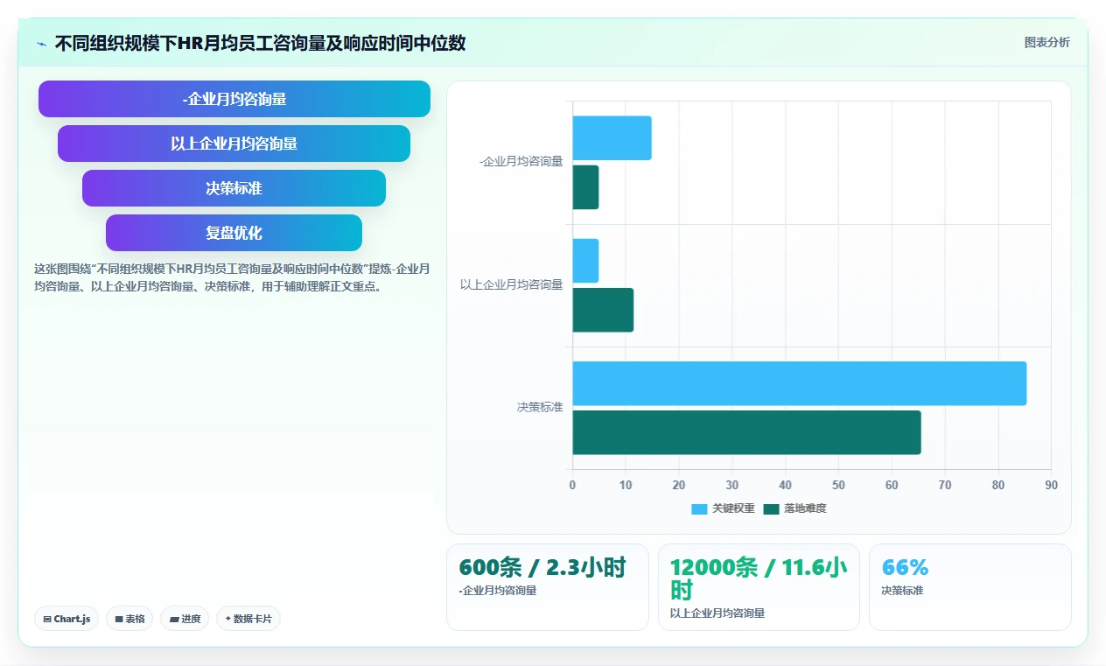Select the 复盘优化 funnel stage
The width and height of the screenshot is (1106, 666).
234,233
